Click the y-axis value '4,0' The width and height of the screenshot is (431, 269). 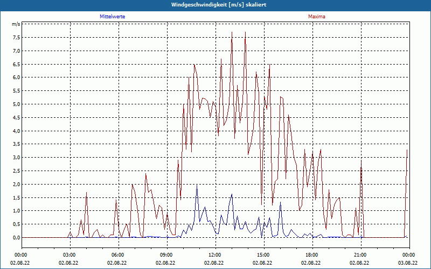[x=17, y=131]
